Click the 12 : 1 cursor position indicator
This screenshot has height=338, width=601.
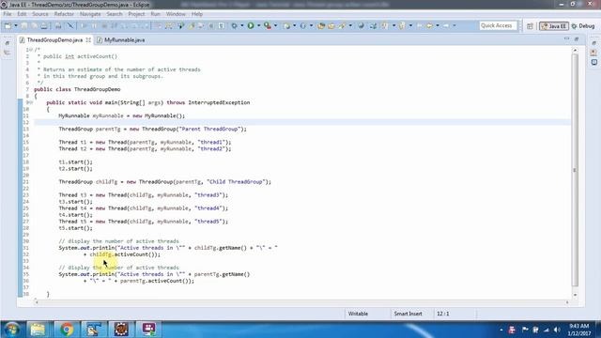[442, 314]
